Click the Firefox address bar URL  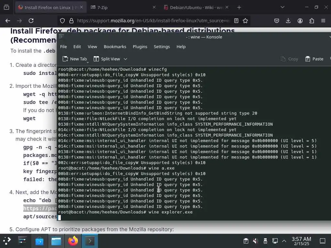(x=154, y=21)
